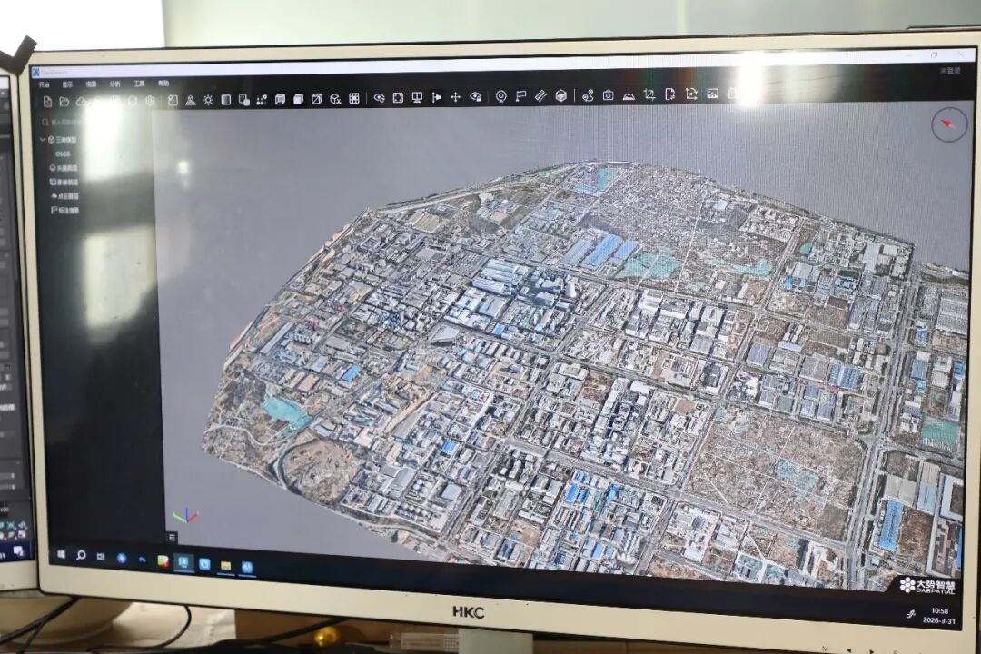Select the ruler measurement tool

click(540, 95)
